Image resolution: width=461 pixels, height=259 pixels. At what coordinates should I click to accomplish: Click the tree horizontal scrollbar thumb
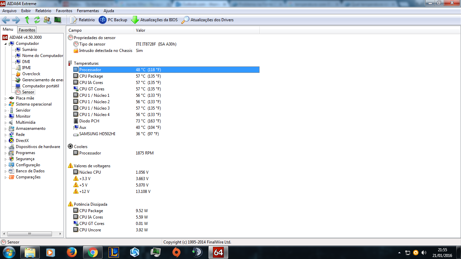29,234
